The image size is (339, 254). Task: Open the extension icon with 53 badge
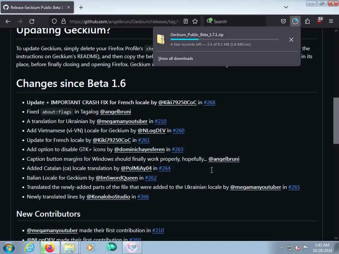click(319, 21)
